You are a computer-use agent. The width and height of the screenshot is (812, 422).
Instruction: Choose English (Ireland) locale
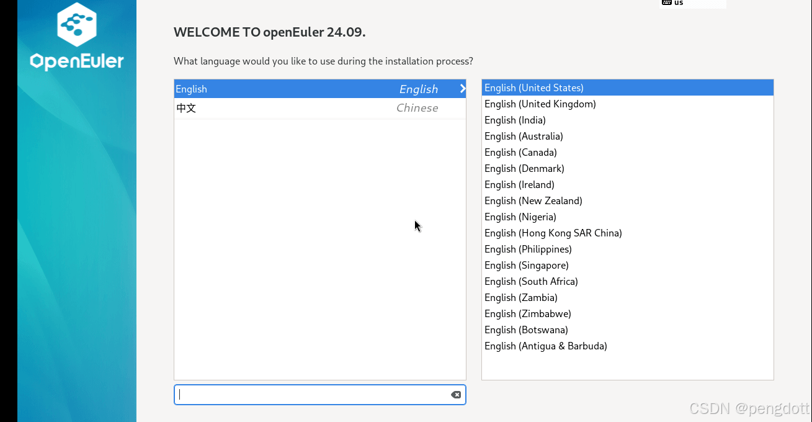pos(628,184)
